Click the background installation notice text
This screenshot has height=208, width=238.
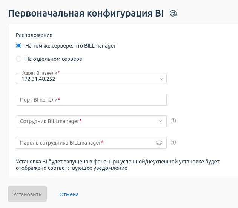tap(118, 165)
